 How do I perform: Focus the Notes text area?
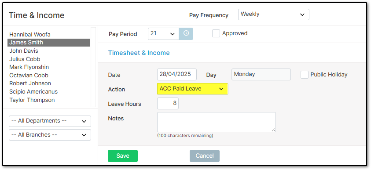pyautogui.click(x=217, y=122)
